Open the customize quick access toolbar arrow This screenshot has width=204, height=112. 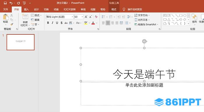30,3
